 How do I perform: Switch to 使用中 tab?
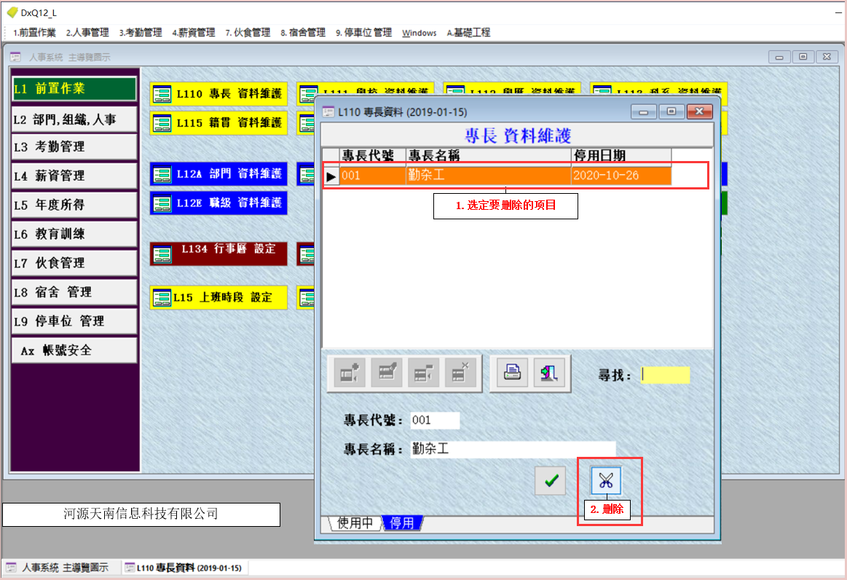coord(355,522)
